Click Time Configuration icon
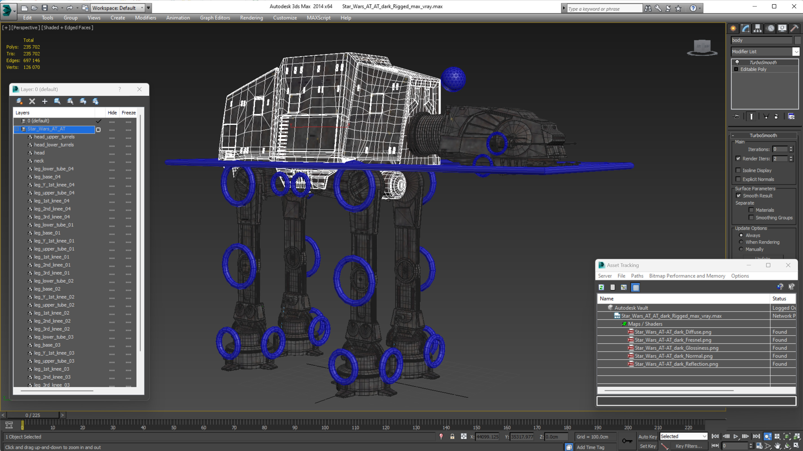803x451 pixels. pyautogui.click(x=759, y=446)
